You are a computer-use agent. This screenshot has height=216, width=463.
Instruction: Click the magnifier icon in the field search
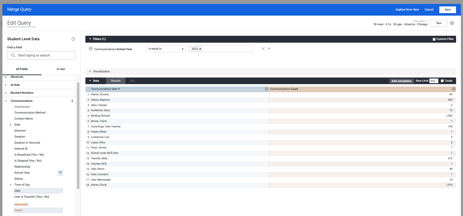[x=13, y=55]
